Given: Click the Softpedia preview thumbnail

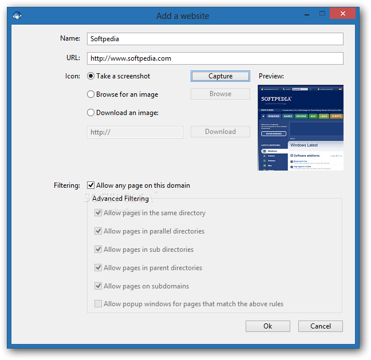Looking at the screenshot, I should pos(301,128).
